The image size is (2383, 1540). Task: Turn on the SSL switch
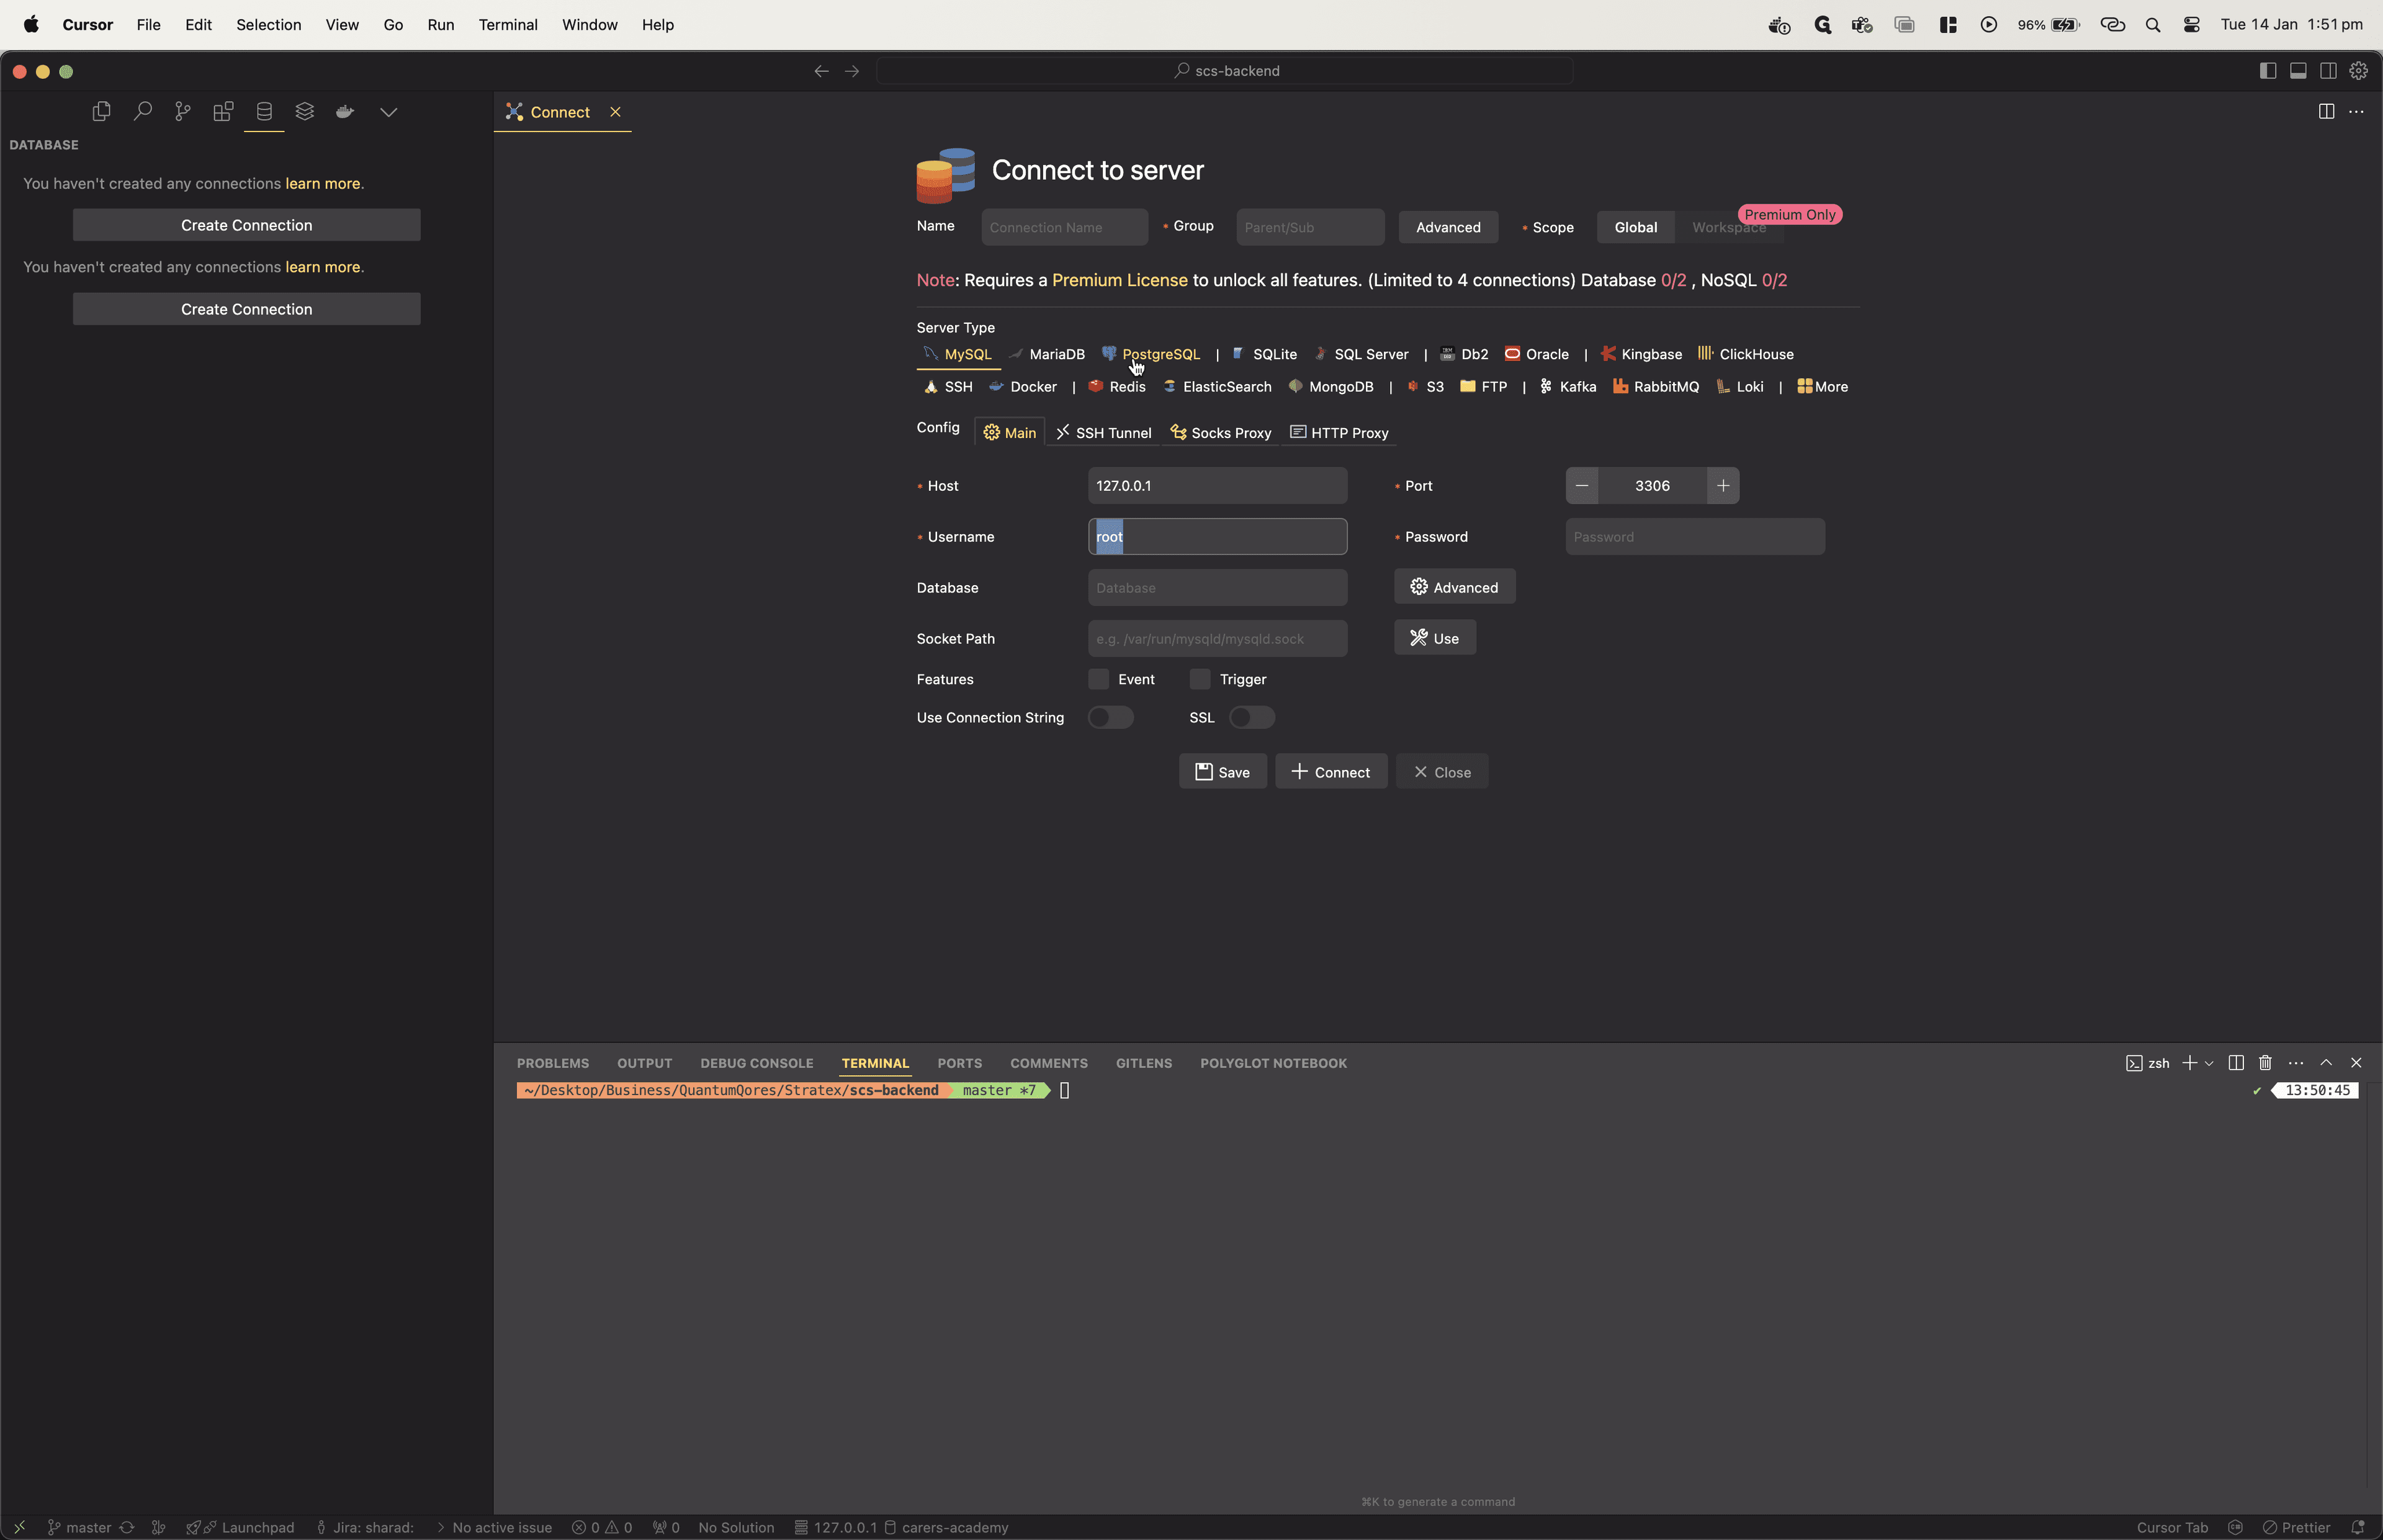1252,718
